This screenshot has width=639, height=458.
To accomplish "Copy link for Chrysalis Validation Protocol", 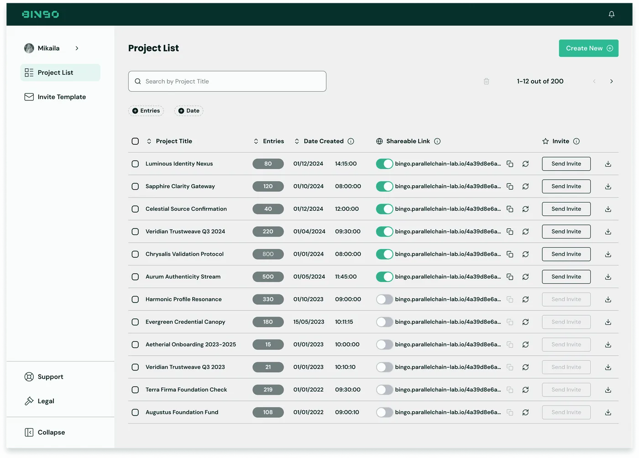I will tap(510, 254).
